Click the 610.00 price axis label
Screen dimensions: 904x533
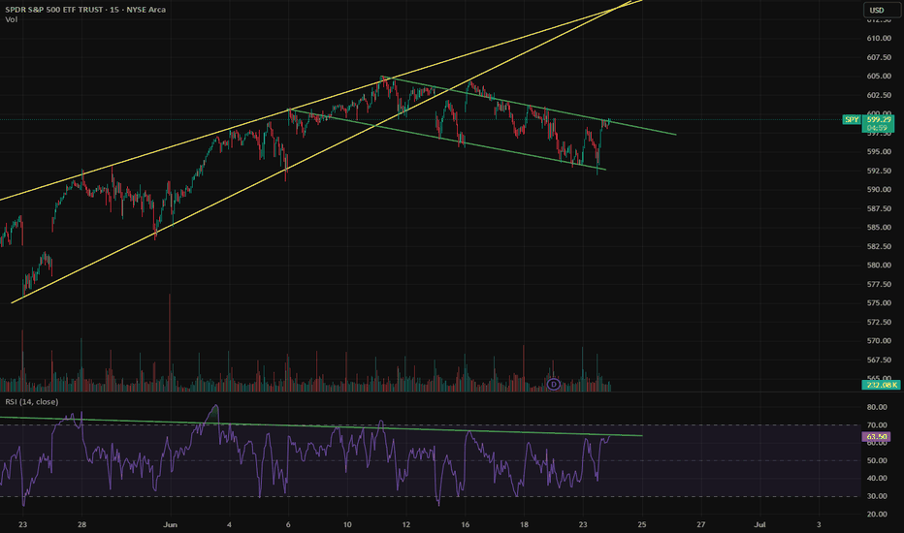[879, 38]
